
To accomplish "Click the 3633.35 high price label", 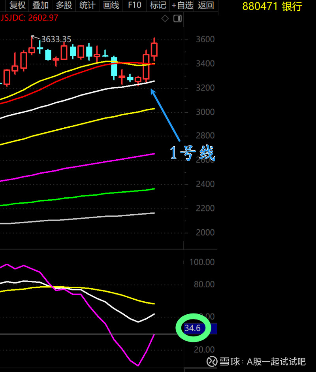I will tap(56, 40).
